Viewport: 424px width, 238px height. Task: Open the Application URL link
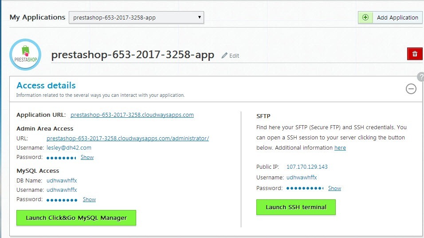[132, 115]
